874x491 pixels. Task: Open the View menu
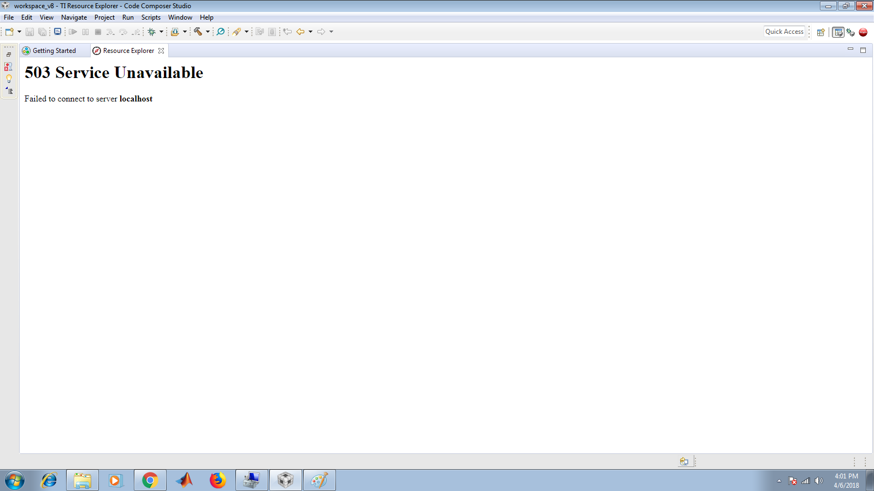click(46, 17)
